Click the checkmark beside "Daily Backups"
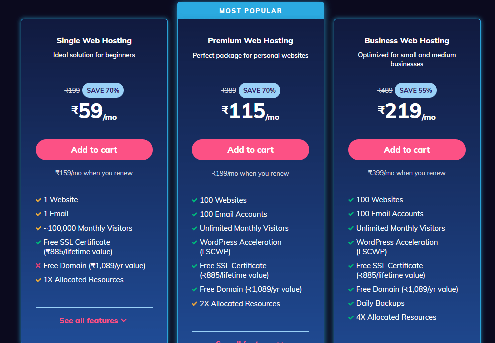This screenshot has width=495, height=343. 351,303
